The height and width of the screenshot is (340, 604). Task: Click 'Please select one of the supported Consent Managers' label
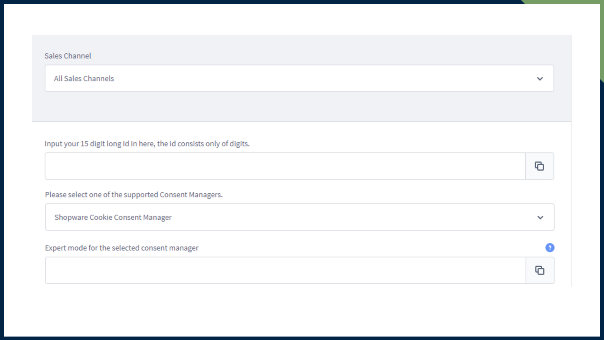pos(134,195)
